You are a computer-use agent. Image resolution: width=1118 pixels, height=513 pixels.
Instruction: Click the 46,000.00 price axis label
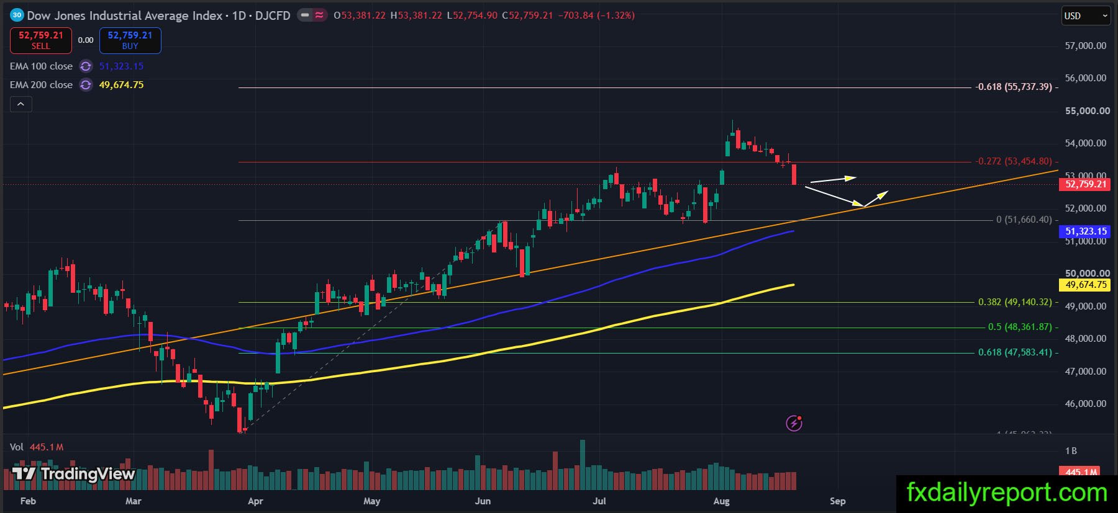[x=1086, y=404]
